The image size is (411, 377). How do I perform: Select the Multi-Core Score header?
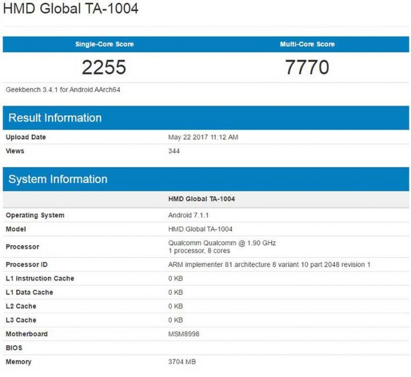pos(307,44)
